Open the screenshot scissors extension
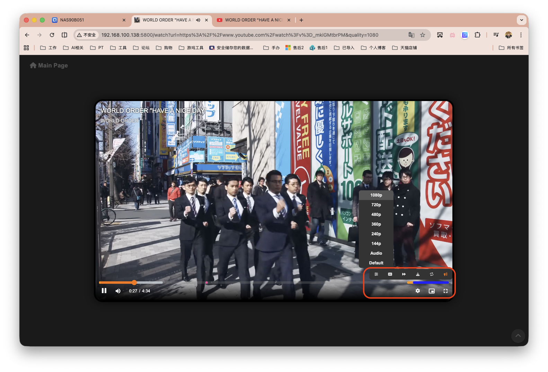Image resolution: width=548 pixels, height=372 pixels. 440,35
